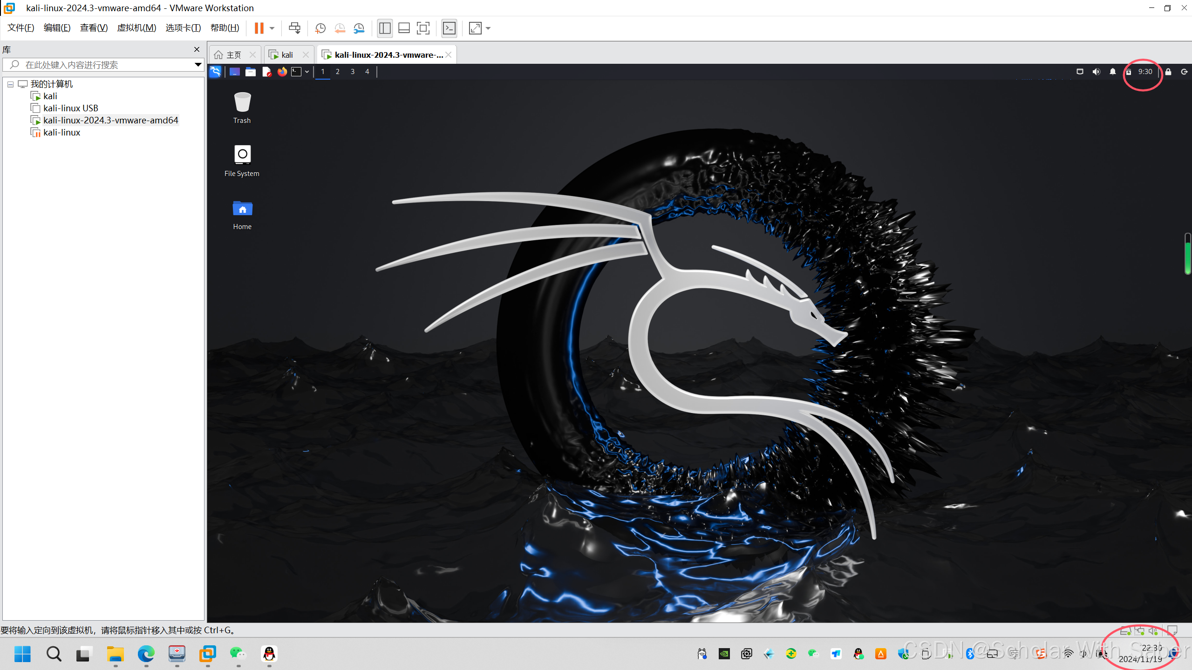Open the snapshot manager icon
The height and width of the screenshot is (670, 1192).
point(359,28)
